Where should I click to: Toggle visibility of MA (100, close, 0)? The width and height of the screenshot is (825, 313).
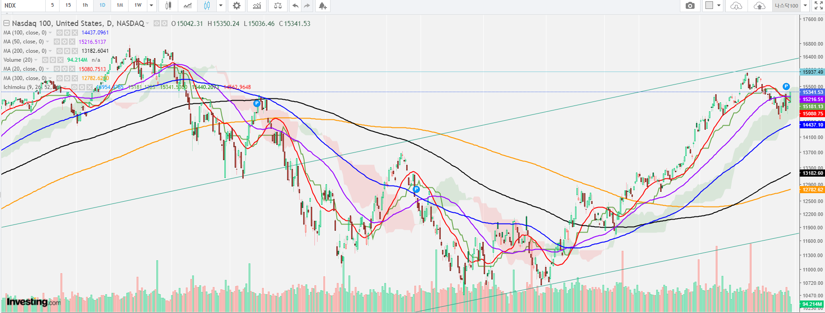click(x=60, y=33)
